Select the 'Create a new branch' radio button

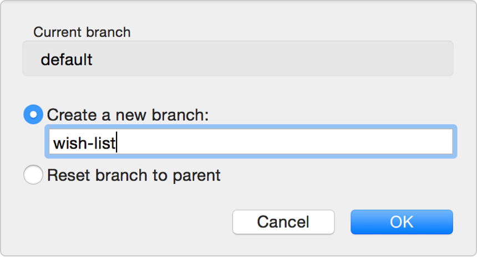point(33,115)
